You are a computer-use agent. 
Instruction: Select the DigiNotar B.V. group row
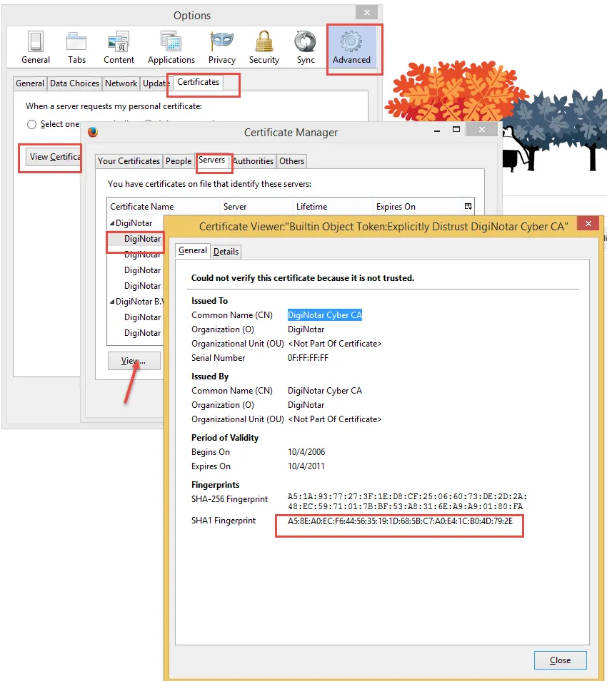coord(136,302)
